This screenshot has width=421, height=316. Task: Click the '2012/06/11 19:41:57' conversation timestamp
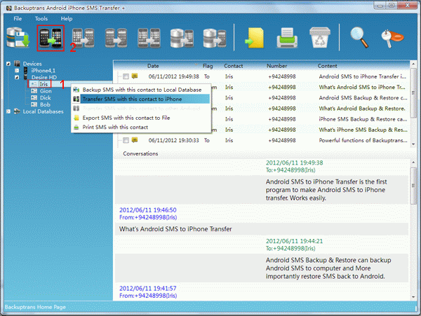(147, 289)
